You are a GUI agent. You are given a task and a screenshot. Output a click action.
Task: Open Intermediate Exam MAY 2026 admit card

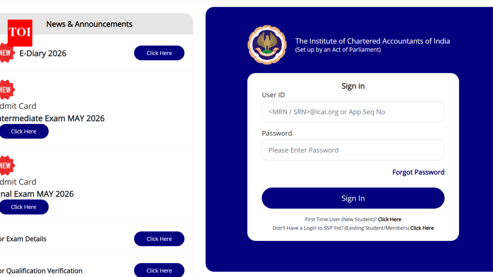pyautogui.click(x=24, y=131)
